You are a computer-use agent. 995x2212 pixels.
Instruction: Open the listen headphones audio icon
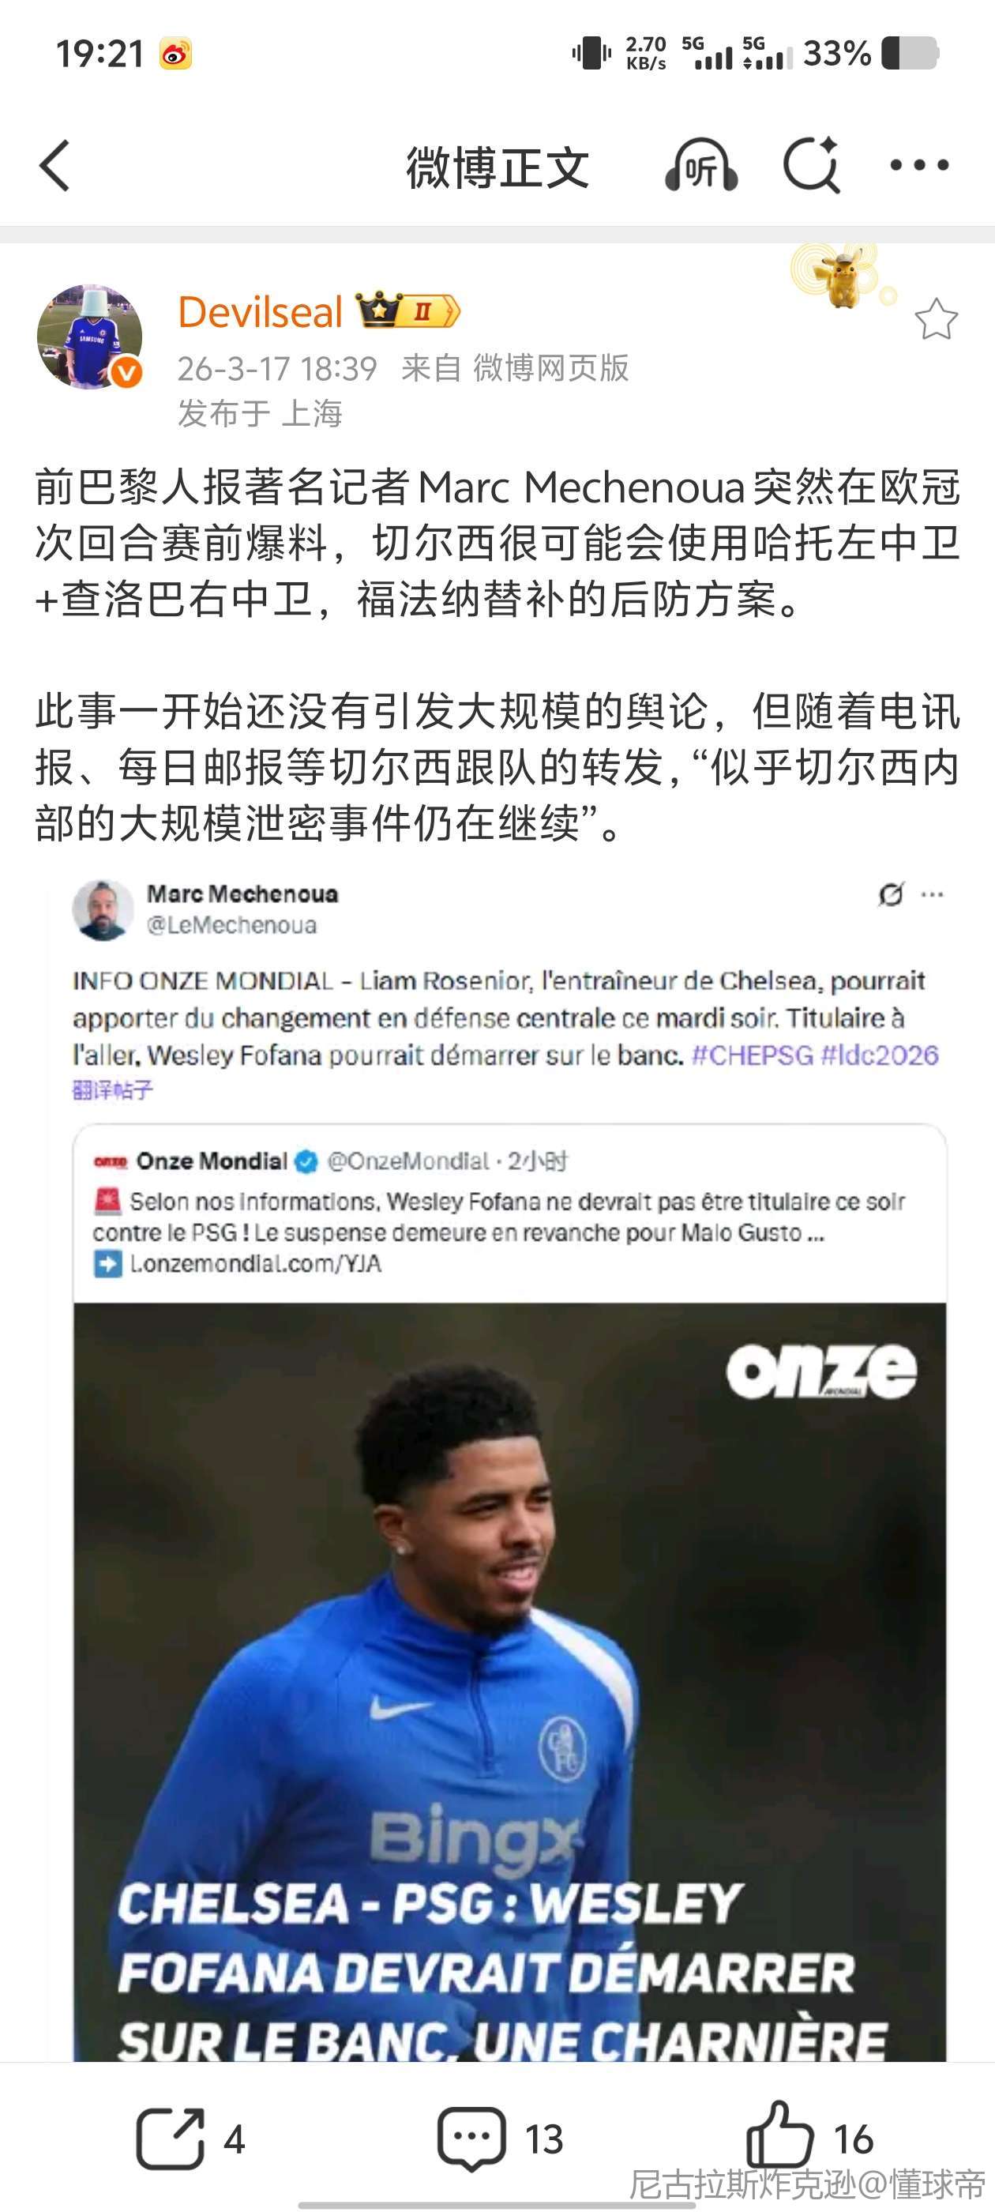[x=700, y=165]
